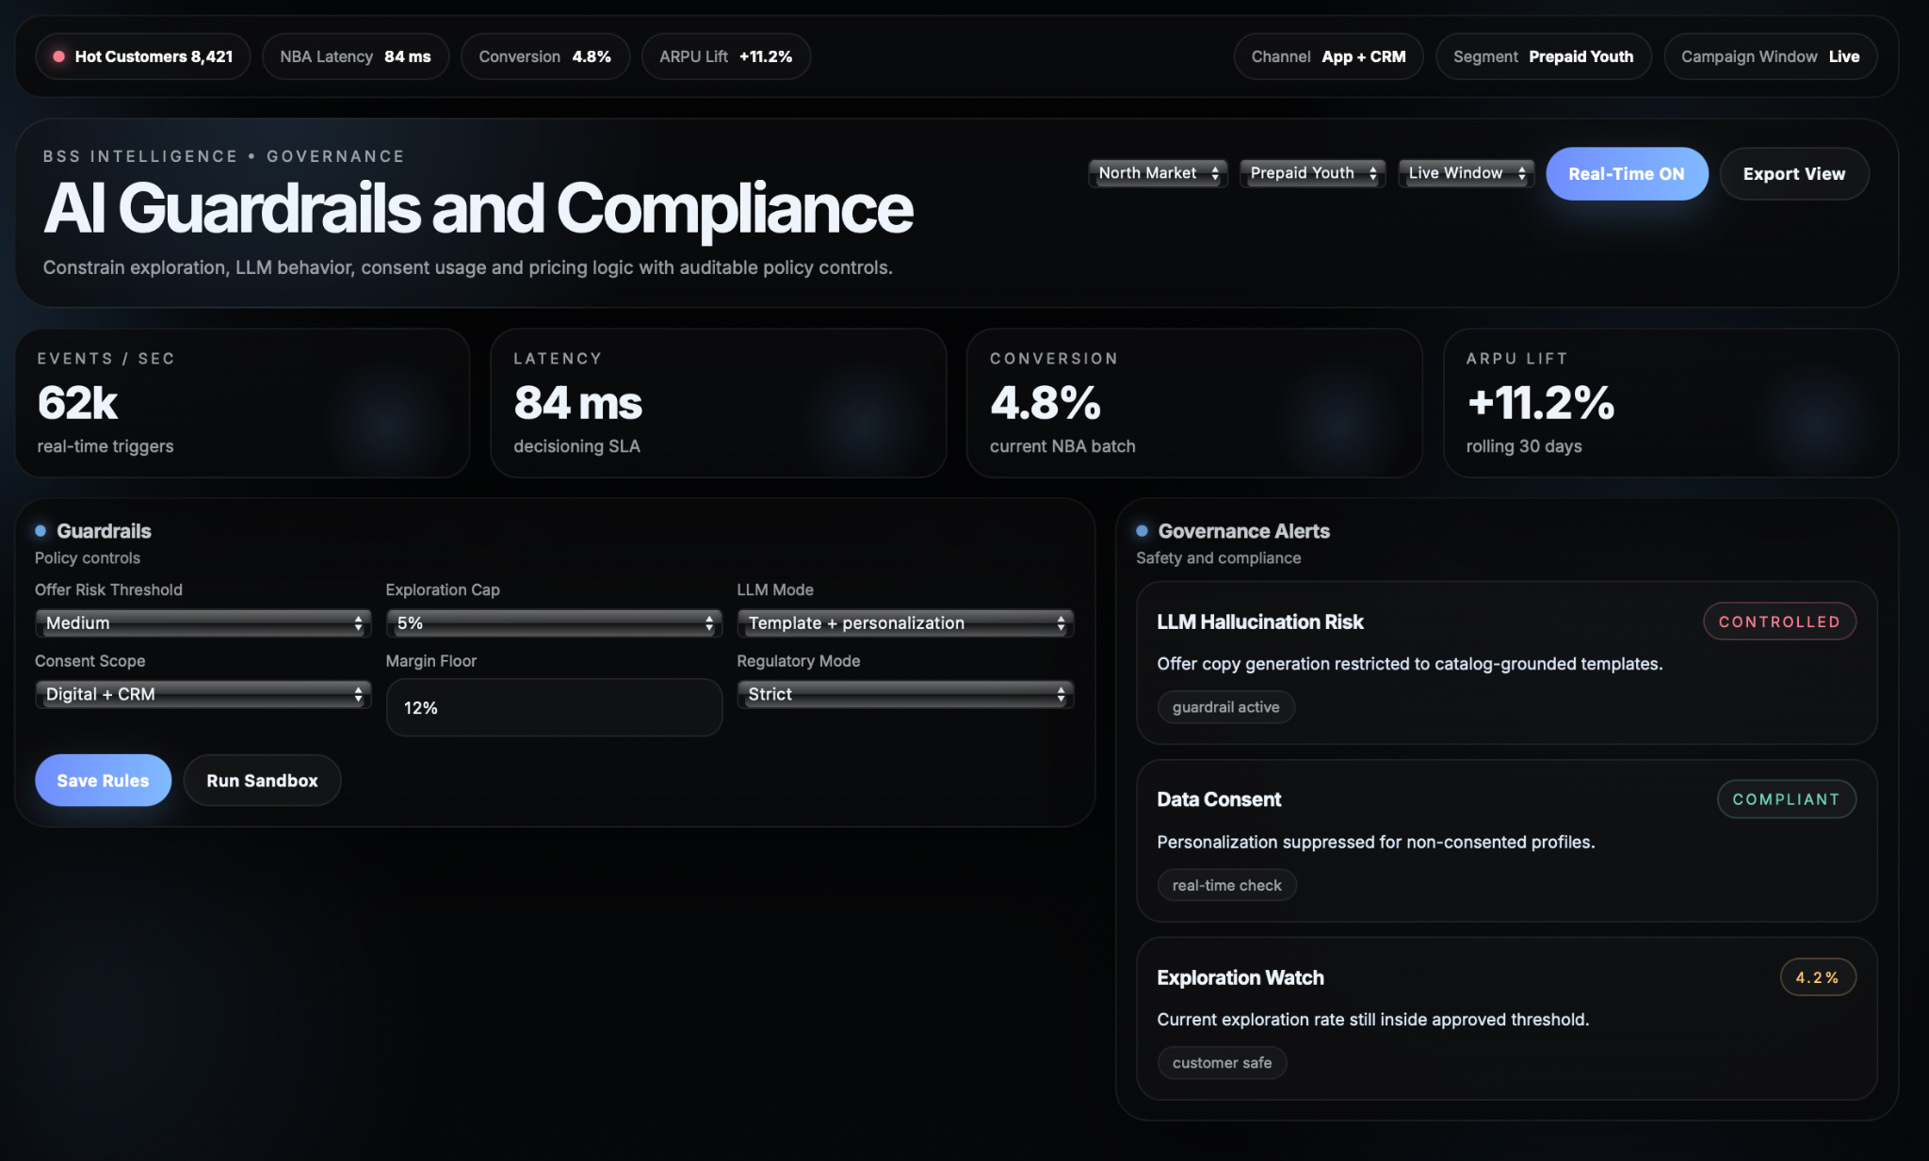Click the COMPLIANT status badge
This screenshot has height=1161, width=1929.
(x=1785, y=798)
